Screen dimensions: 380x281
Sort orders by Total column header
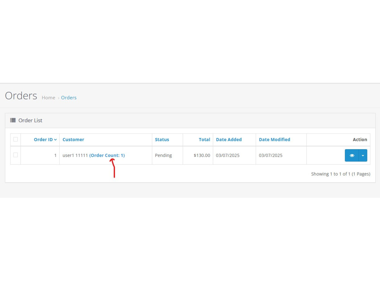point(204,140)
